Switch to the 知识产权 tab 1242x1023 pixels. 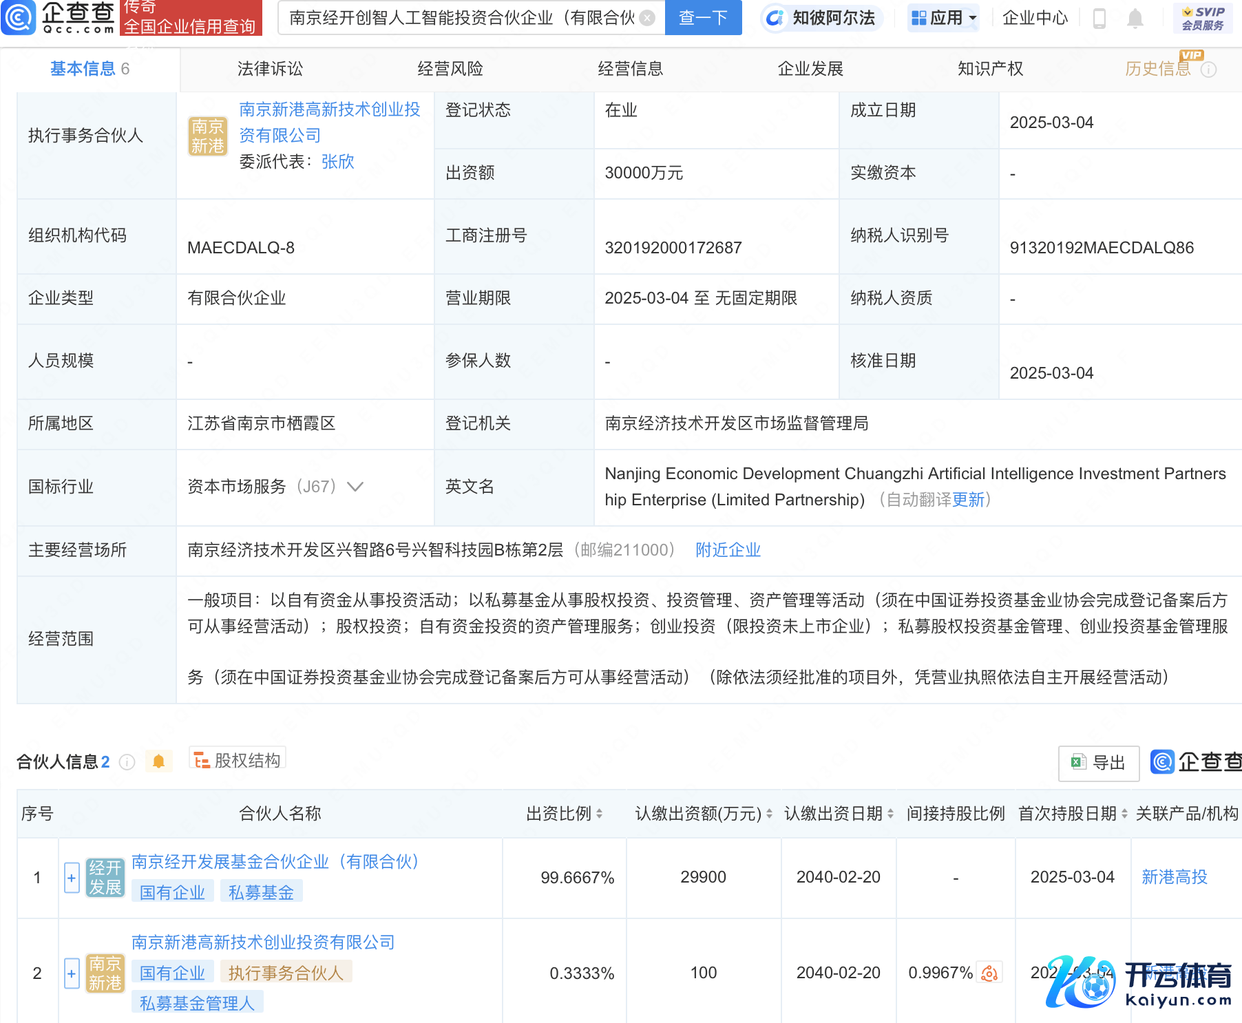990,69
